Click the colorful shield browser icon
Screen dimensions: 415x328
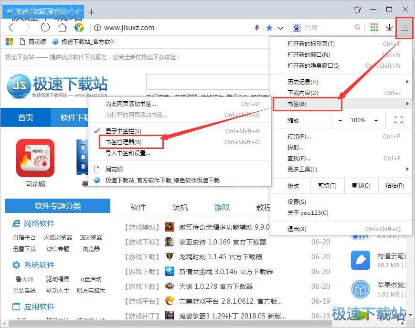pos(79,28)
